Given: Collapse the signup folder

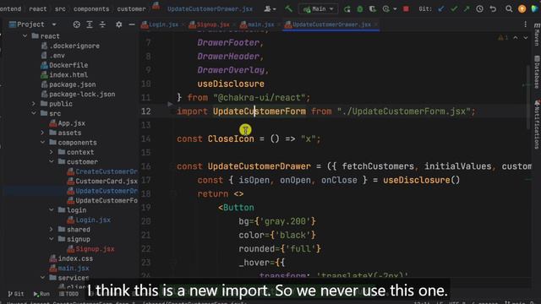Looking at the screenshot, I should point(52,238).
